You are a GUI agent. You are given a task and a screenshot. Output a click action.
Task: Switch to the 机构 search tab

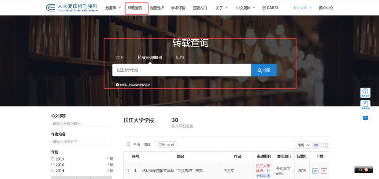click(x=180, y=57)
